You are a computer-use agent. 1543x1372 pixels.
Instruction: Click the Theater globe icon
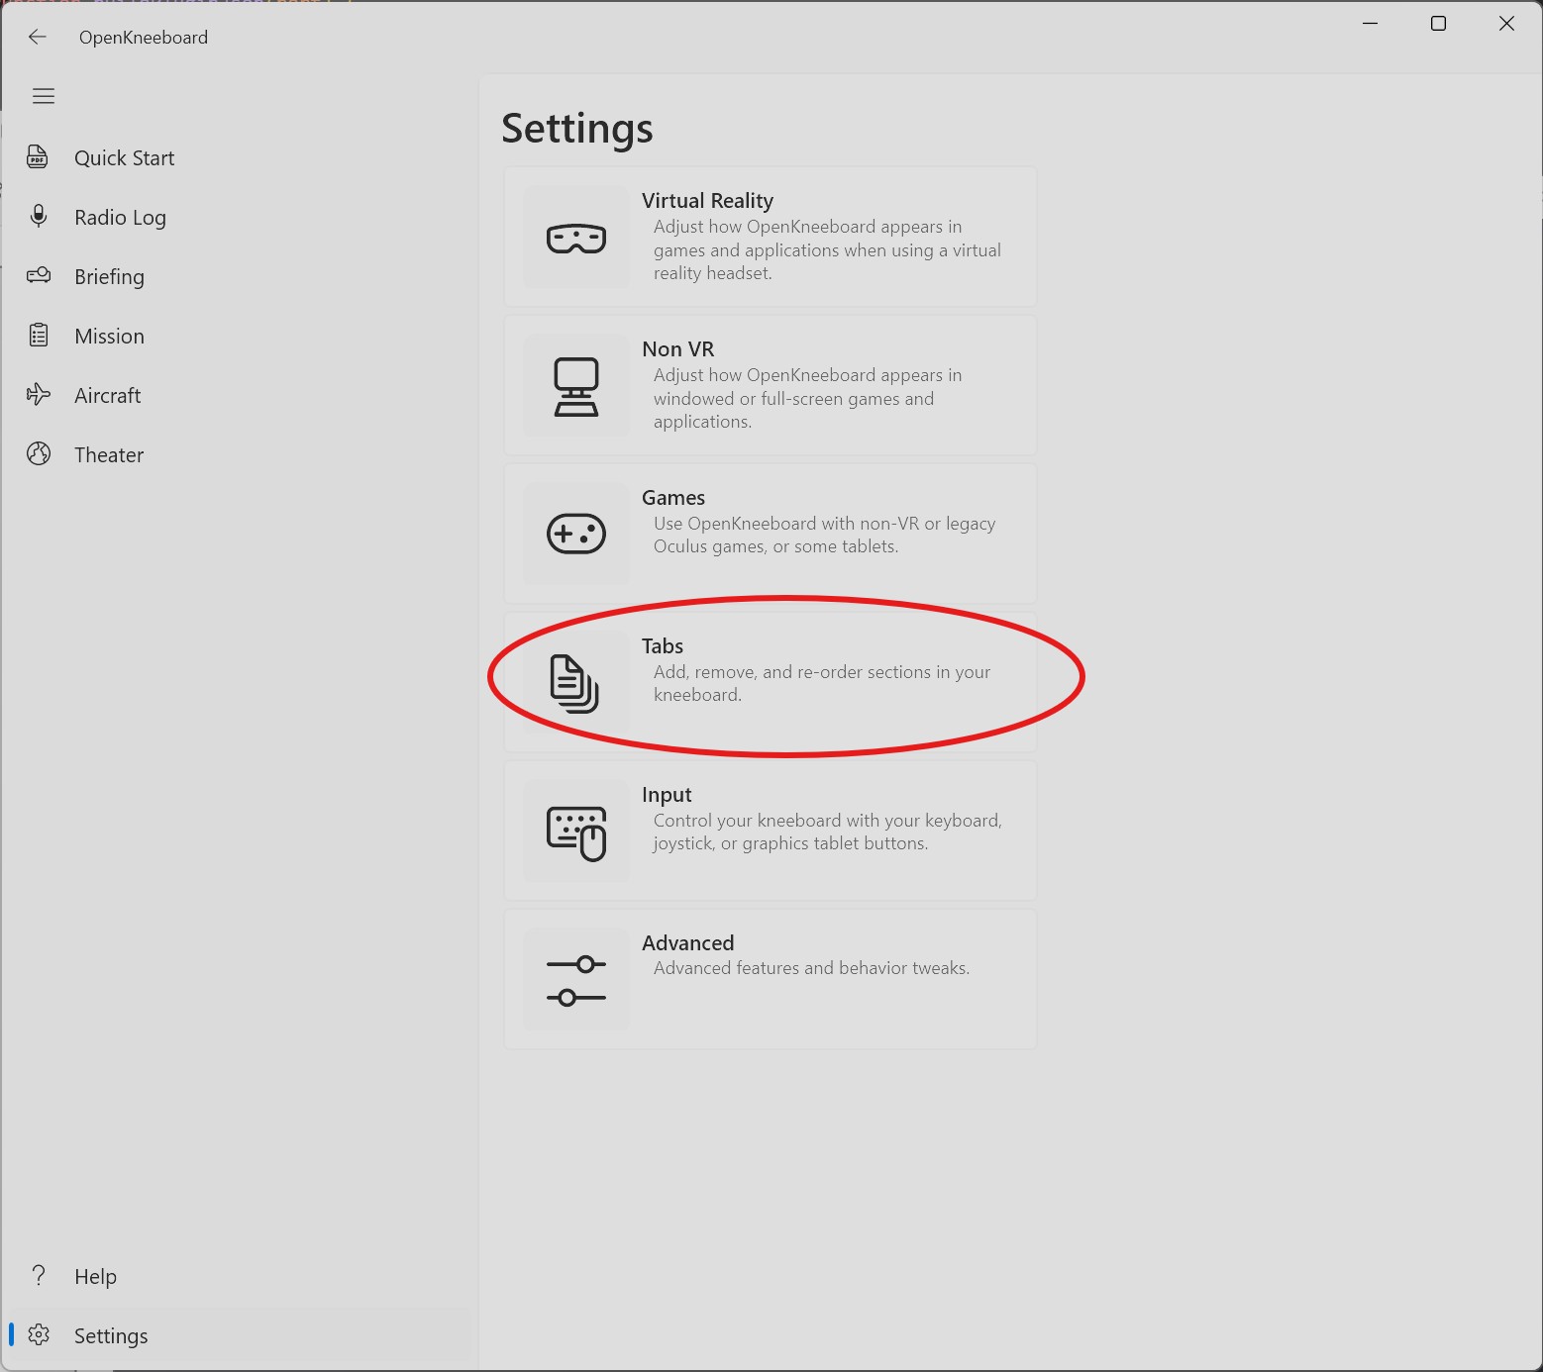39,453
